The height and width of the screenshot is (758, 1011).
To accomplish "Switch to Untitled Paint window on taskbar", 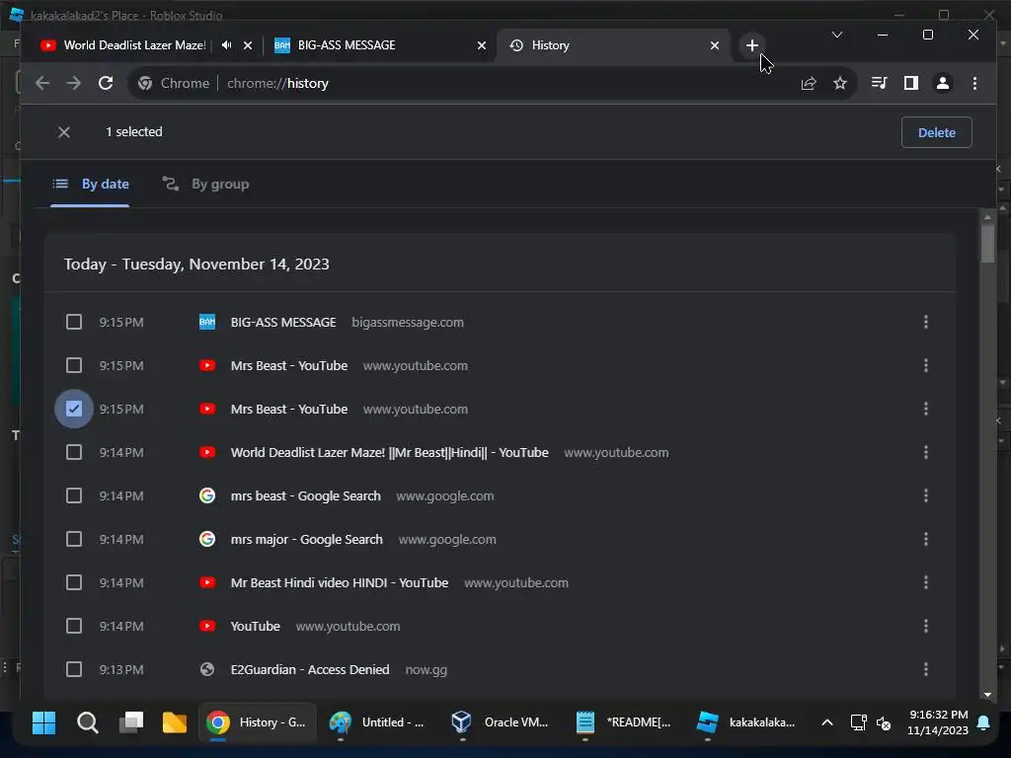I will (x=376, y=722).
